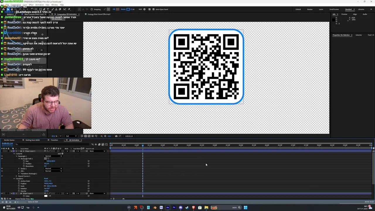Expand the Fill 1 group
Image resolution: width=375 pixels, height=211 pixels.
point(19,171)
